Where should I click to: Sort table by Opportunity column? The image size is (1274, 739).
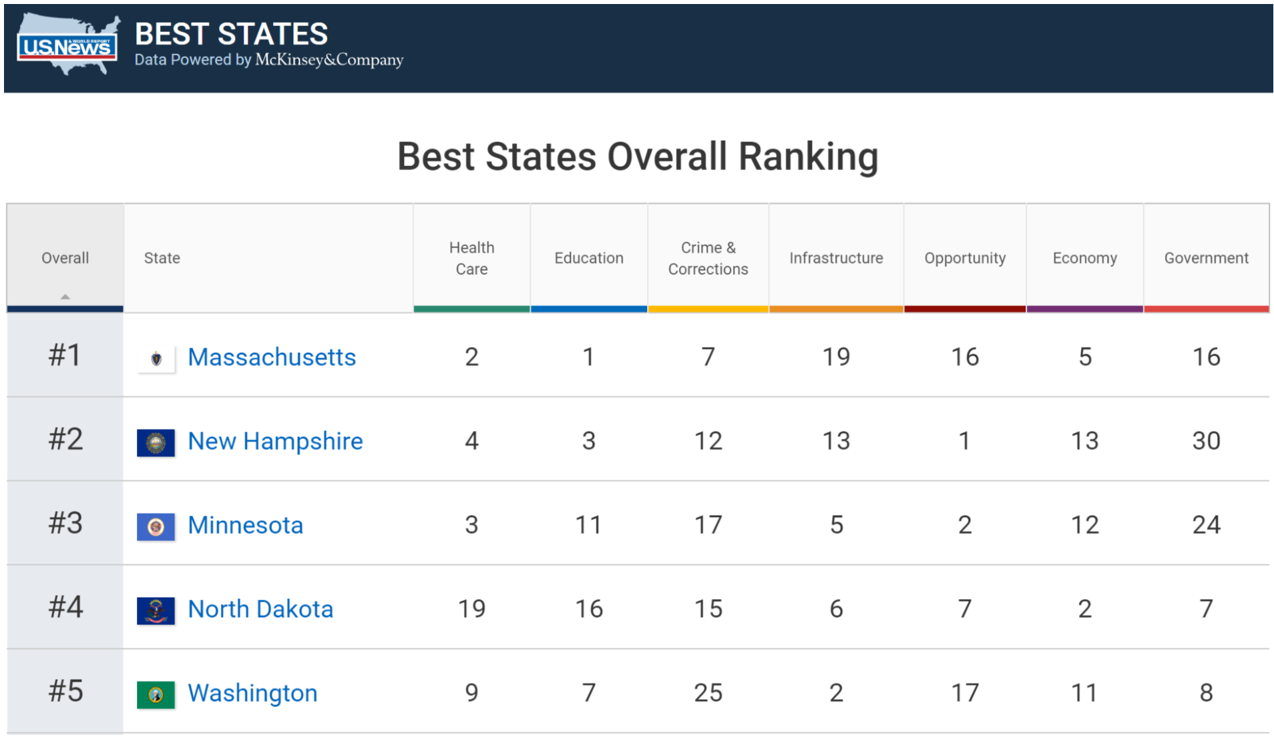point(964,258)
